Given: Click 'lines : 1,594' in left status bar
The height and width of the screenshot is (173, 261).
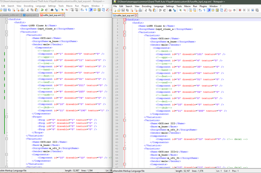Looking at the screenshot, I should pyautogui.click(x=87, y=170).
